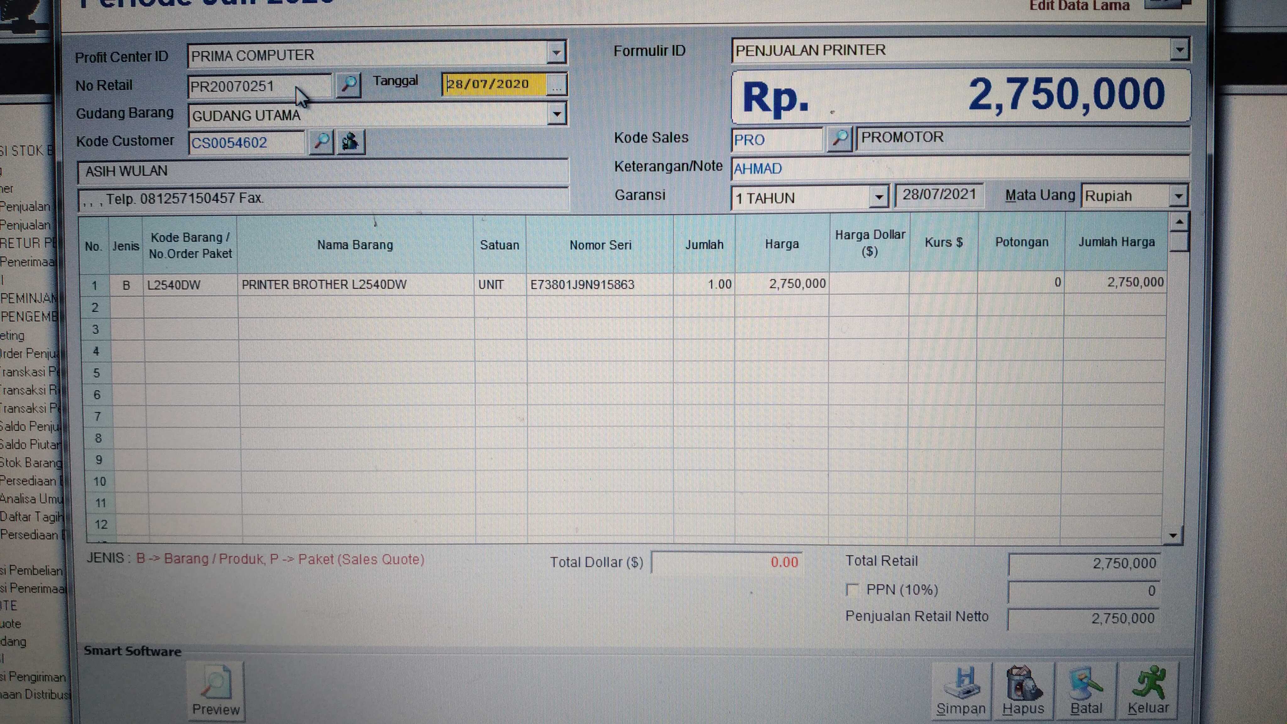The width and height of the screenshot is (1287, 724).
Task: Click the customer add person icon
Action: coord(351,142)
